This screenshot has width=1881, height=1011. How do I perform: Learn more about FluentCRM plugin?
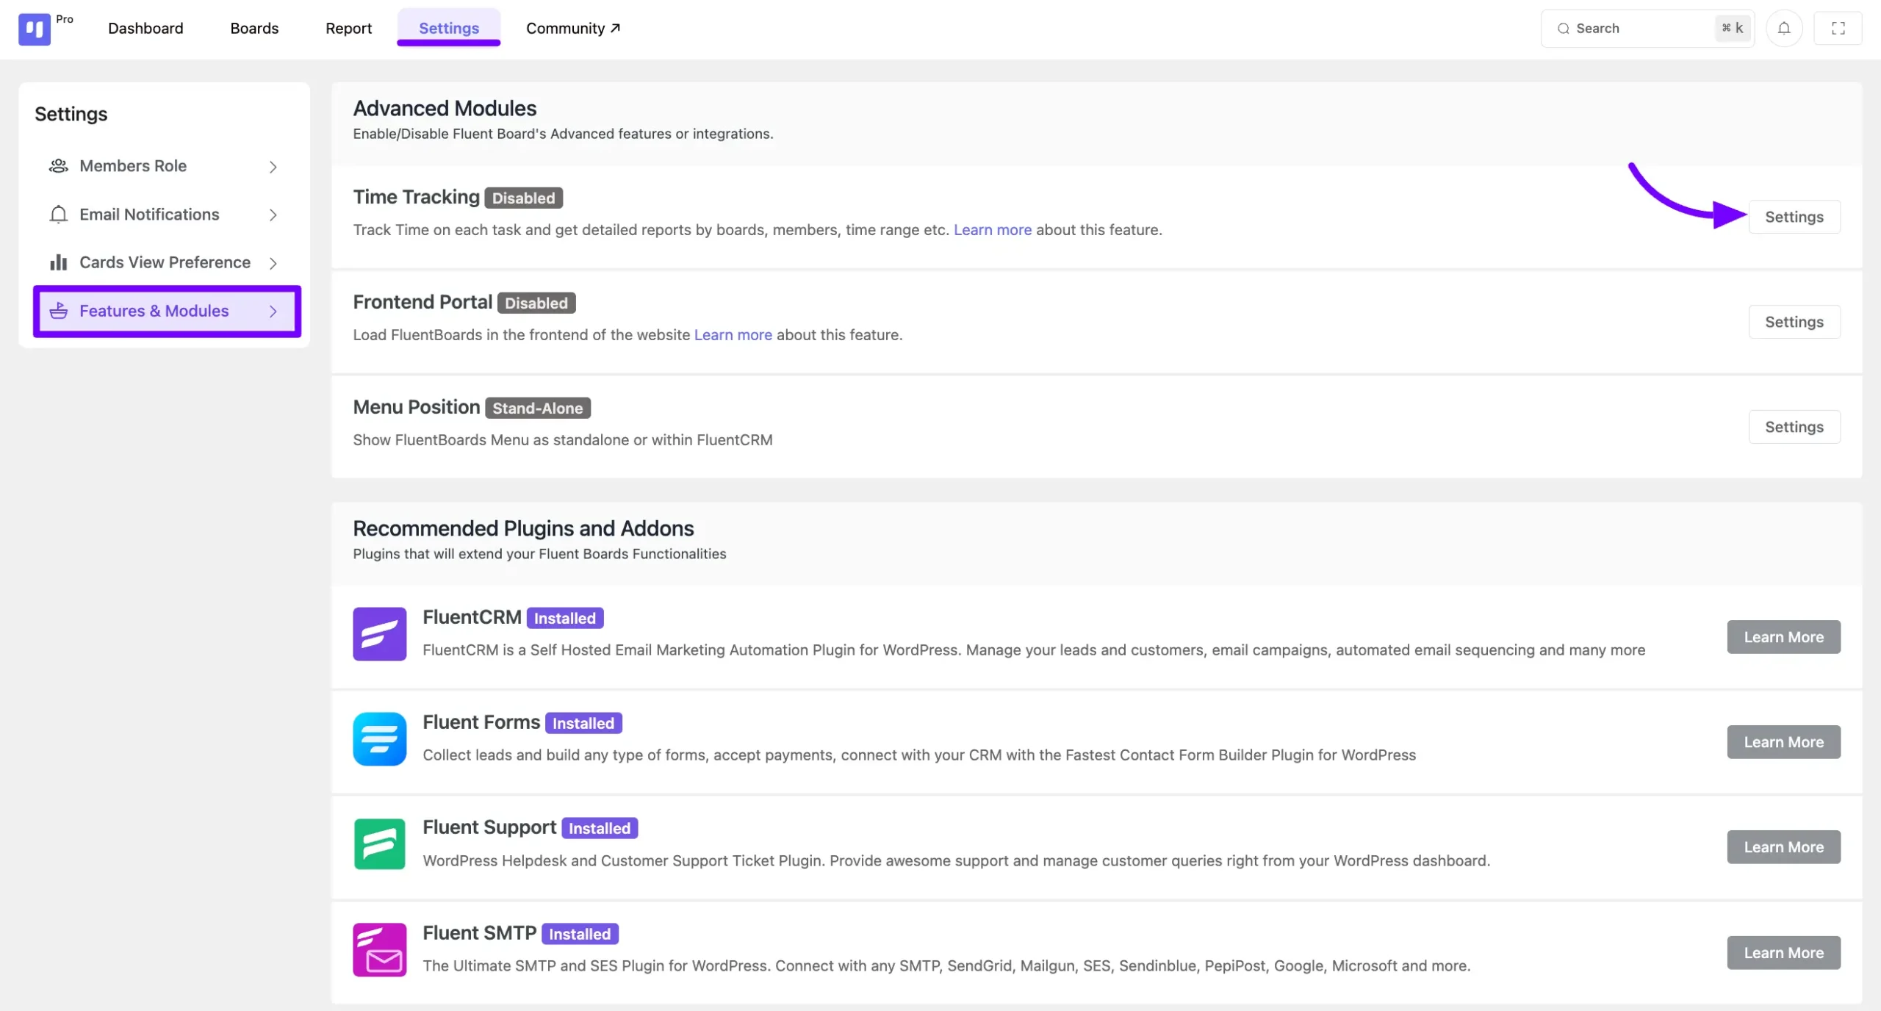coord(1783,636)
